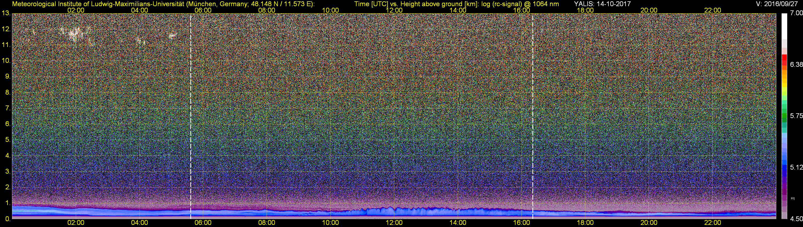
Task: Click the 2. km height axis label
Action: click(7, 187)
